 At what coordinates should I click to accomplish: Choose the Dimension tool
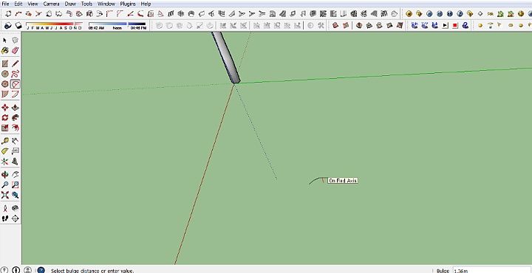15,141
